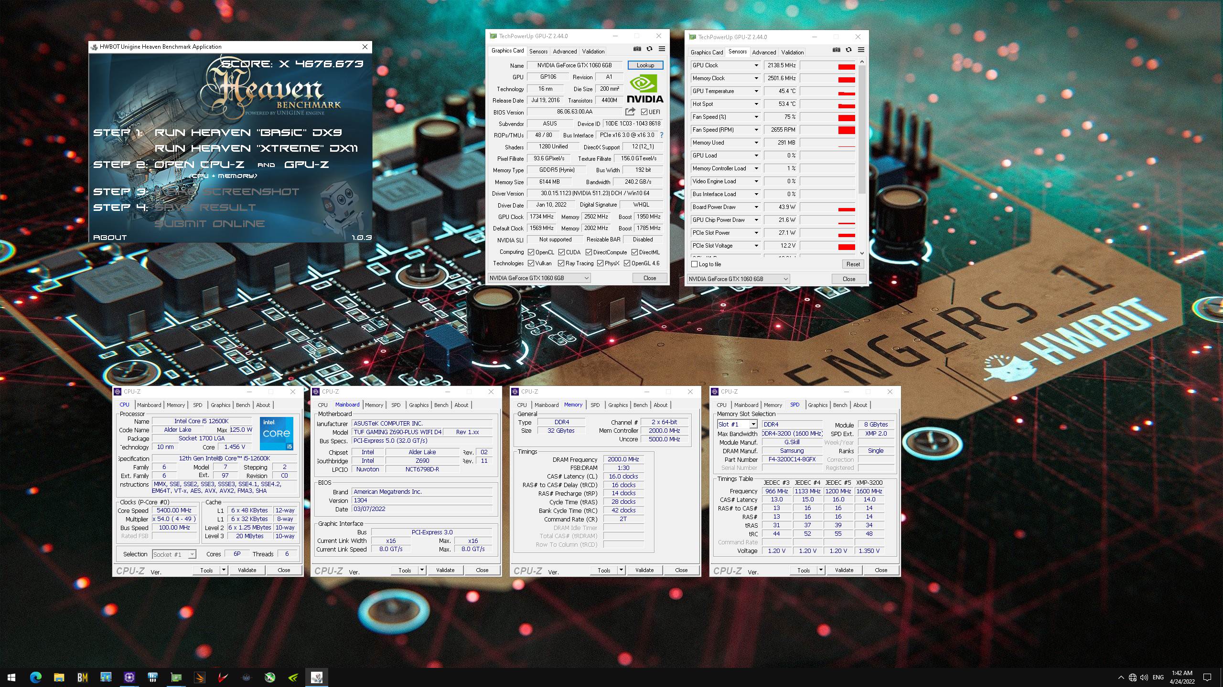The image size is (1223, 687).
Task: Click Validate in CPU-Z CPU window
Action: click(x=247, y=570)
